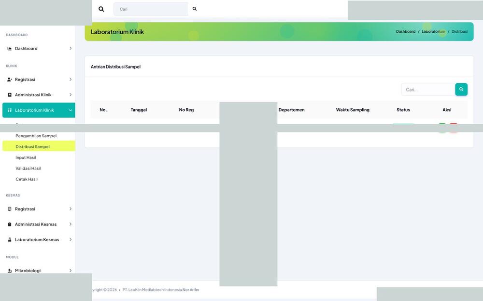The height and width of the screenshot is (301, 483).
Task: Click the No. column header
Action: [x=103, y=110]
